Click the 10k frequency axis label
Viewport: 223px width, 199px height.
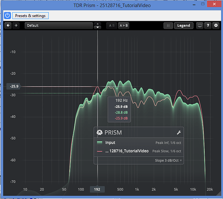point(193,189)
